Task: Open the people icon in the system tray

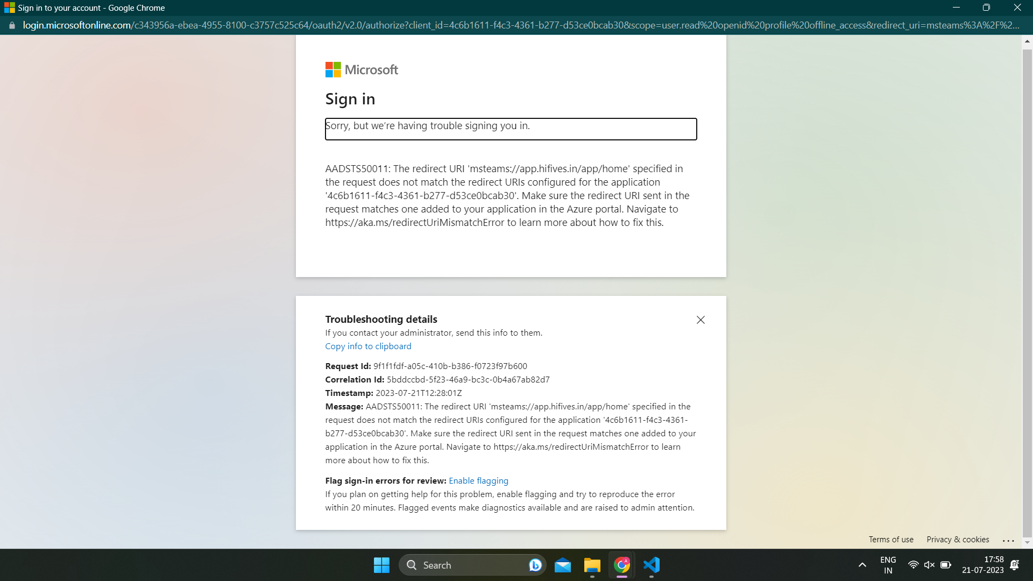Action: coord(1015,565)
